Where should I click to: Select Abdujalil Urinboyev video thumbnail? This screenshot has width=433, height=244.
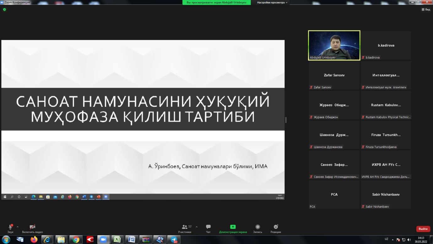click(x=334, y=45)
